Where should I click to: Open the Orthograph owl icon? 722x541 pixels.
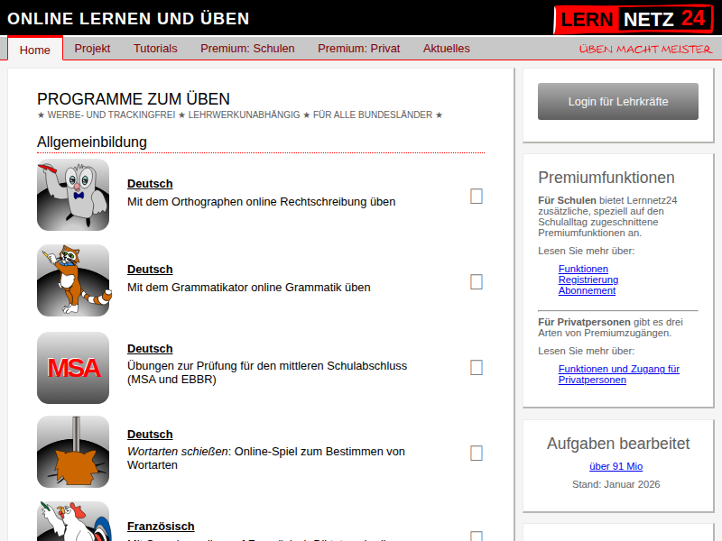coord(73,195)
